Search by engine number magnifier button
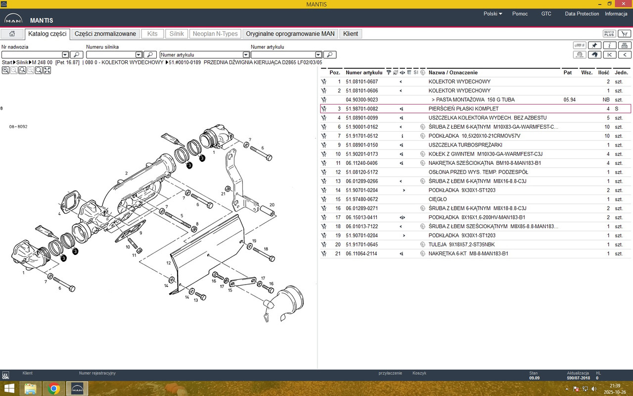 click(x=150, y=54)
